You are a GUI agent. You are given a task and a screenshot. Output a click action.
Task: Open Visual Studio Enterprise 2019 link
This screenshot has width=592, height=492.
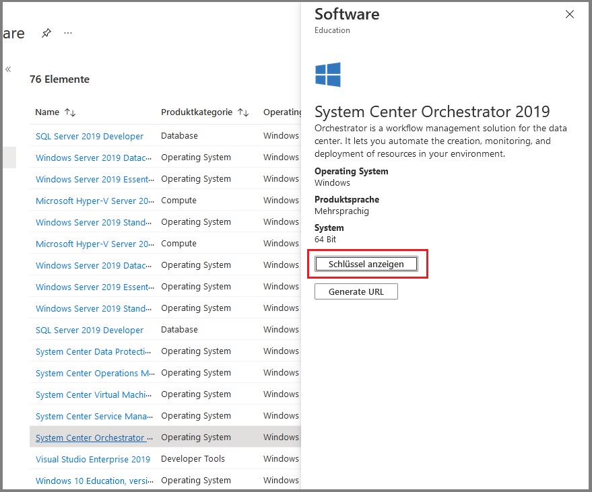coord(93,459)
